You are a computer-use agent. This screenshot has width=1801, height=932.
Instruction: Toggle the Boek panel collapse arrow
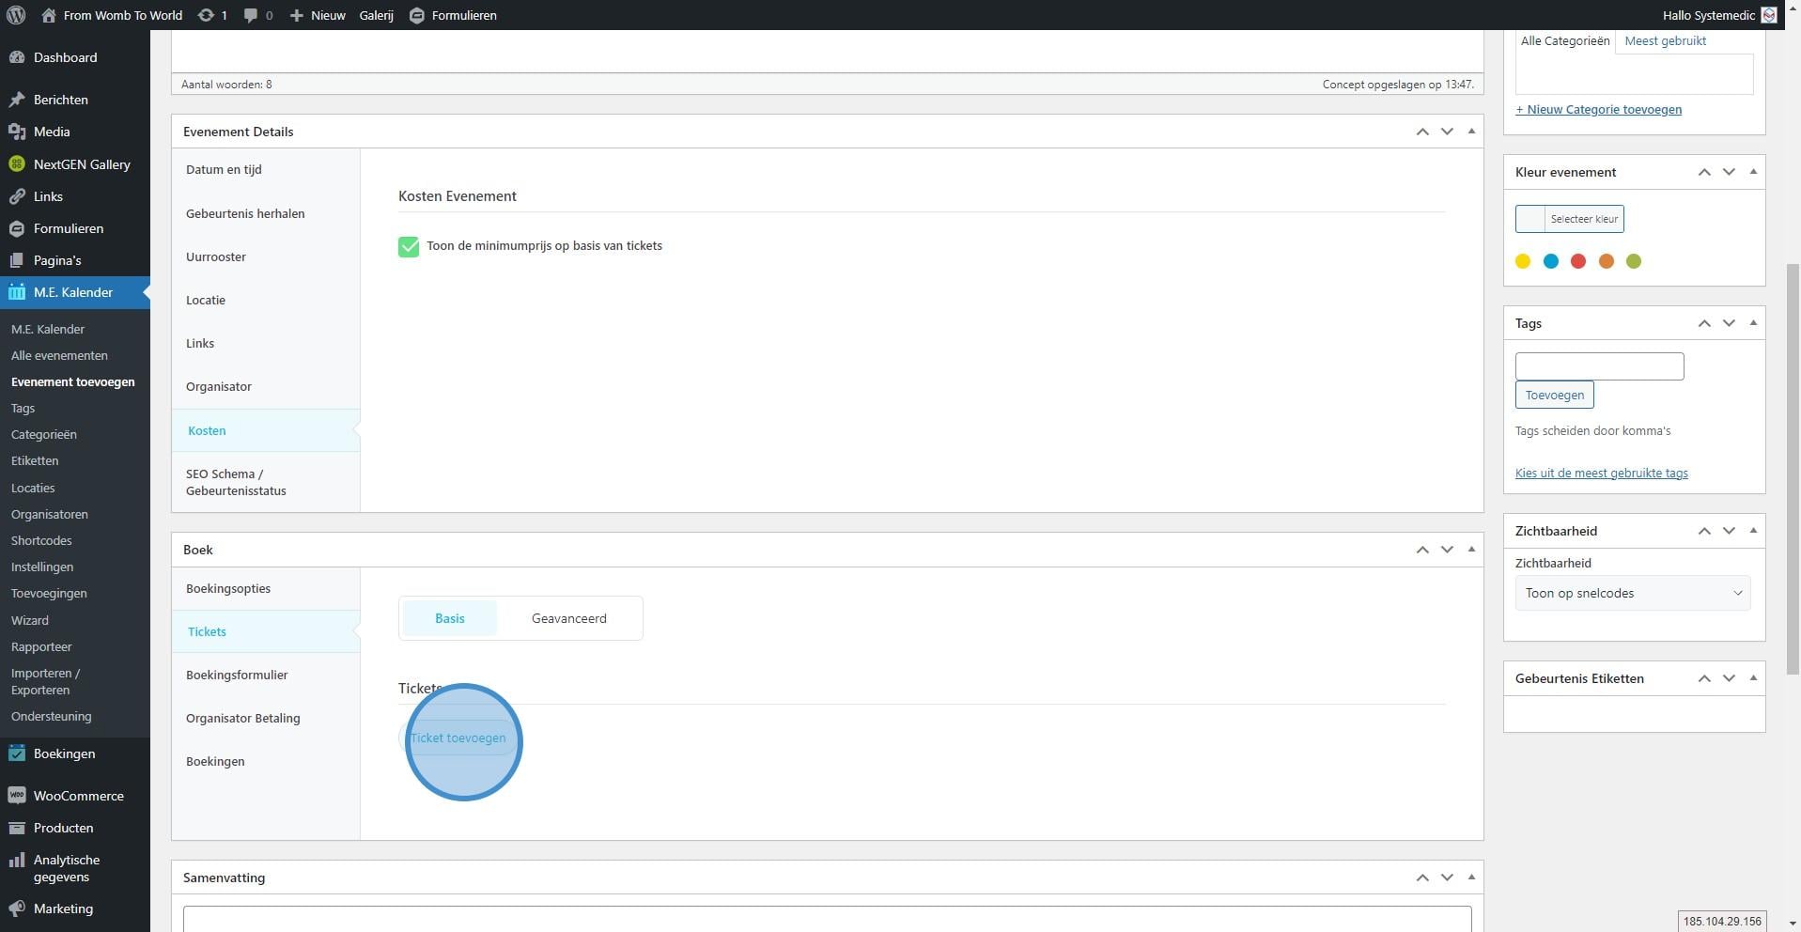1471,550
